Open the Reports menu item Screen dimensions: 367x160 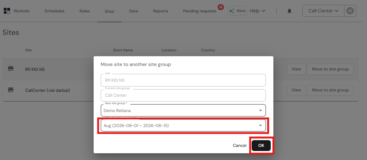[x=161, y=11]
